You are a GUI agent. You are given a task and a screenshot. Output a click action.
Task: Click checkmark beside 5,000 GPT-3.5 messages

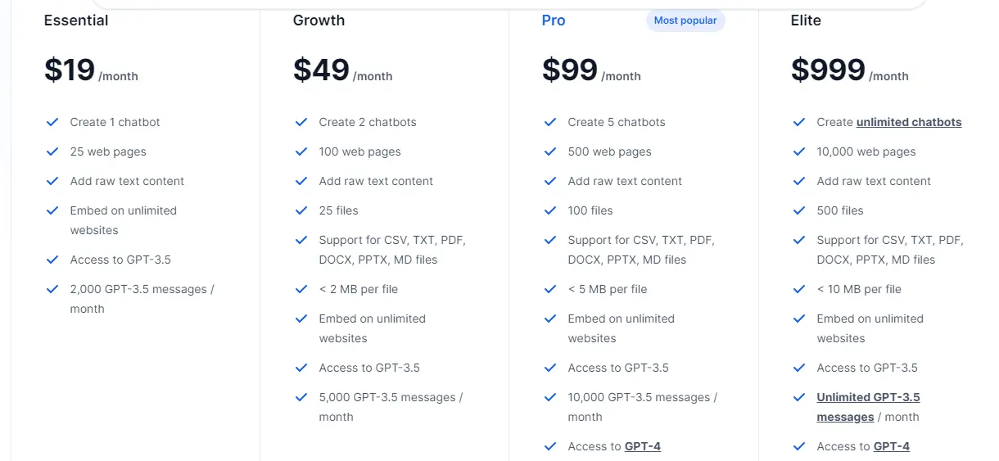coord(301,397)
